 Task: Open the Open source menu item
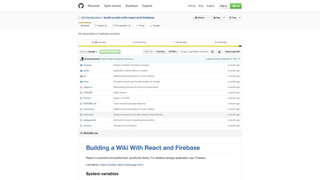click(112, 6)
